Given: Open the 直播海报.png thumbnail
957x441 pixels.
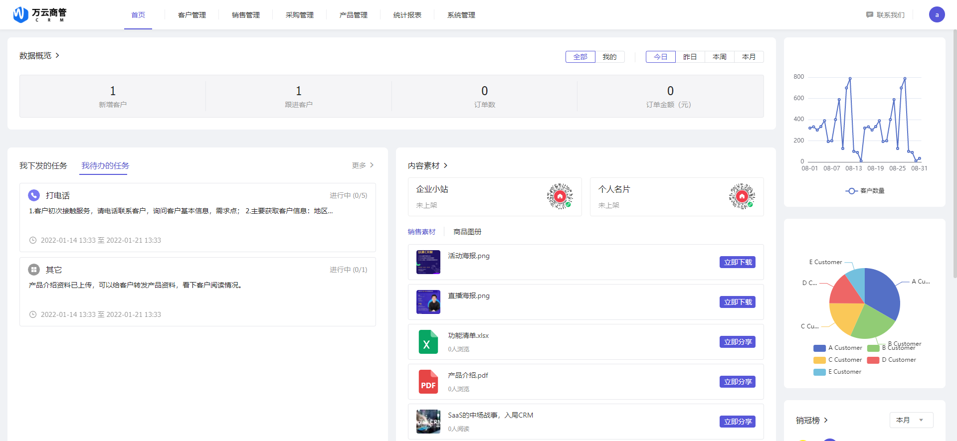Looking at the screenshot, I should [428, 302].
